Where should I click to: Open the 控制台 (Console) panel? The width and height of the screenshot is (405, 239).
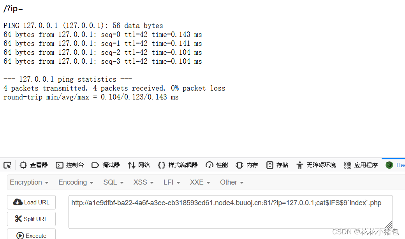click(x=70, y=165)
